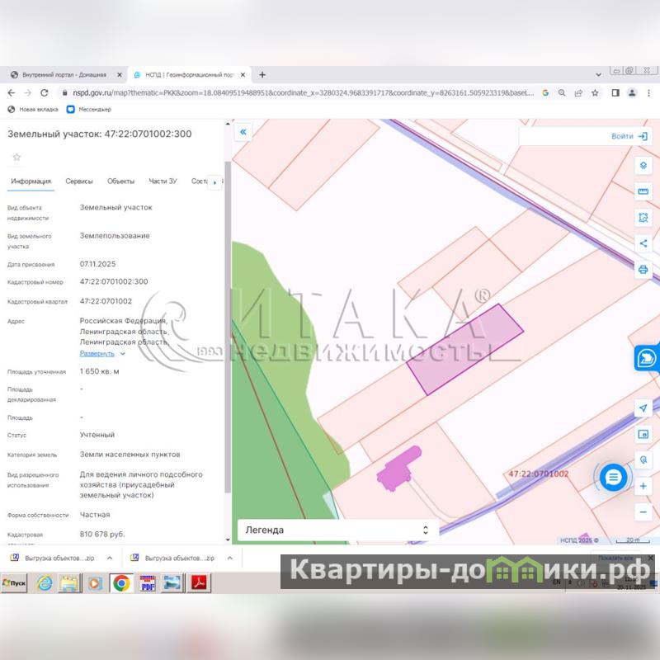The height and width of the screenshot is (660, 660).
Task: Open the round blue chat button
Action: 613,477
